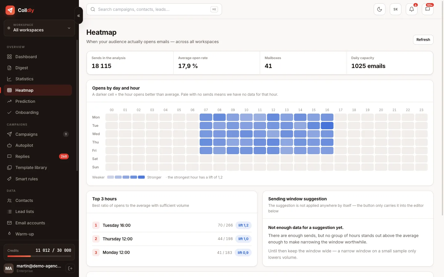
Task: Open the All workspaces dropdown
Action: point(39,28)
